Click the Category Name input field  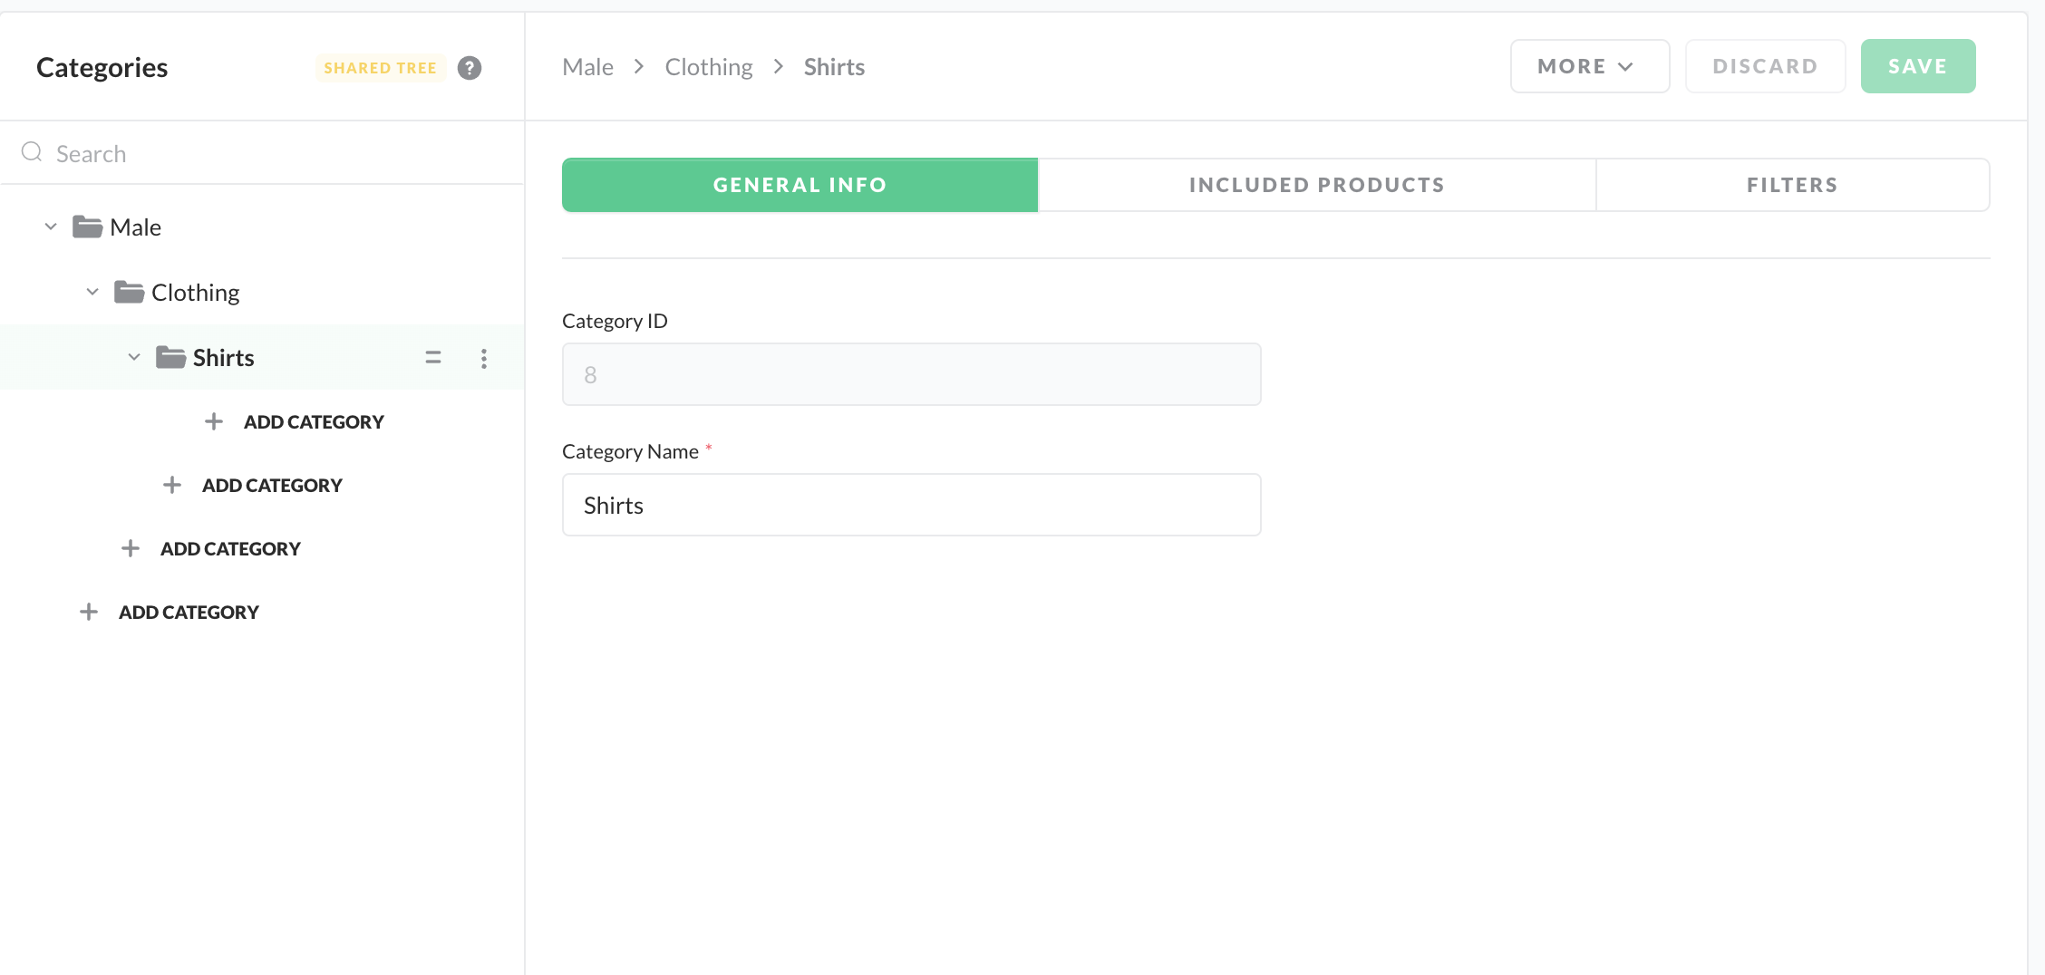point(911,505)
